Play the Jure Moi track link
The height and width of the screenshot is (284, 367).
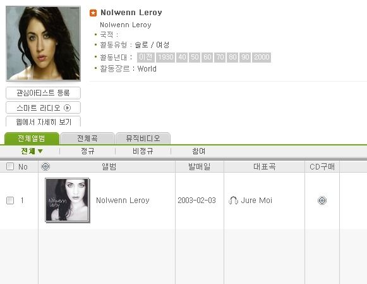point(256,201)
